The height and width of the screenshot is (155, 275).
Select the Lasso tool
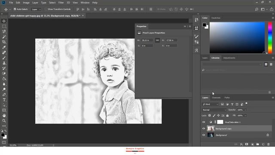[4, 31]
